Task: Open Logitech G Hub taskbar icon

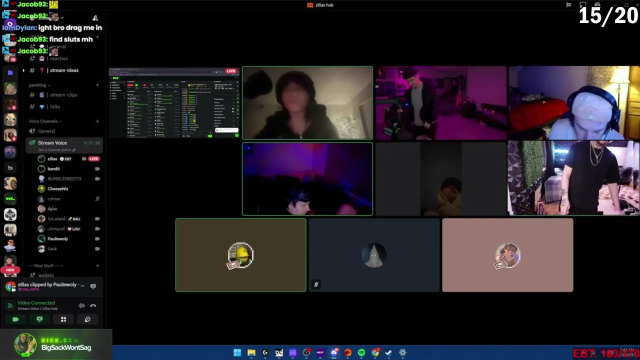Action: [x=265, y=352]
